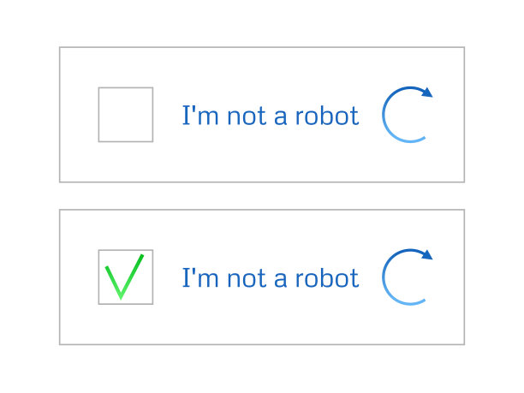Click the arrowhead of the unverified captcha's reload icon

[427, 92]
